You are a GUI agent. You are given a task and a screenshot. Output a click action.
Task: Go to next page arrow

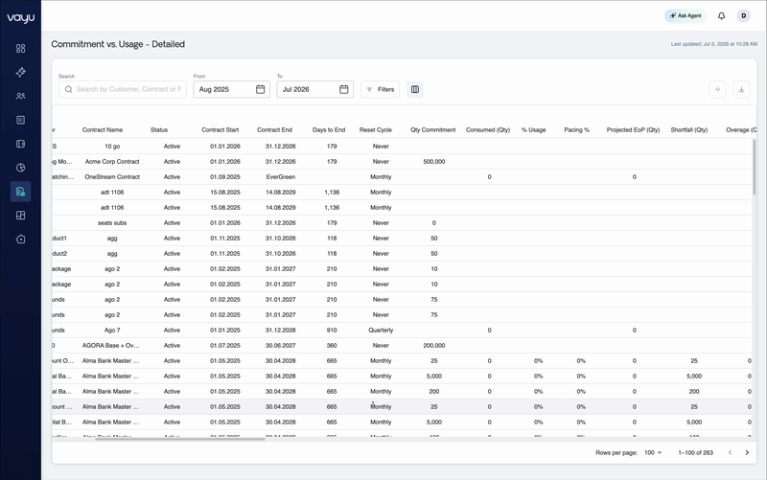coord(747,452)
